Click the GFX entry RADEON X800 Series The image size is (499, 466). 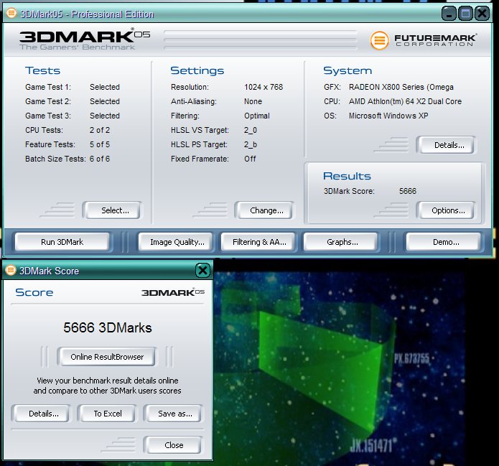pos(401,87)
